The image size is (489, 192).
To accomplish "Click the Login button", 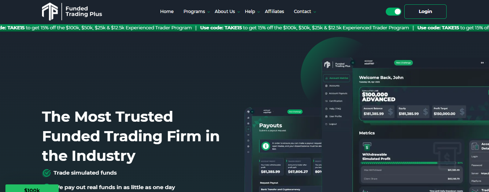I will (x=425, y=12).
